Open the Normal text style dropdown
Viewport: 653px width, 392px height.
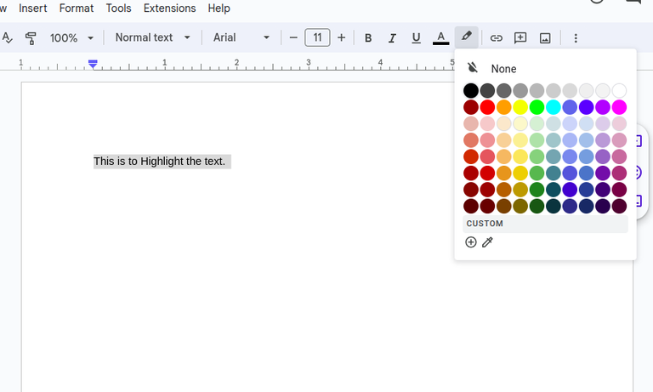tap(153, 38)
